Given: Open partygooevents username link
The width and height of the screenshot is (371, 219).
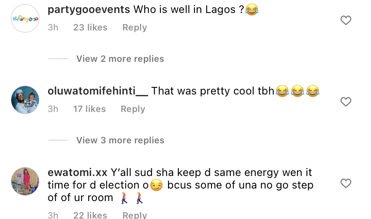Looking at the screenshot, I should click(x=89, y=10).
